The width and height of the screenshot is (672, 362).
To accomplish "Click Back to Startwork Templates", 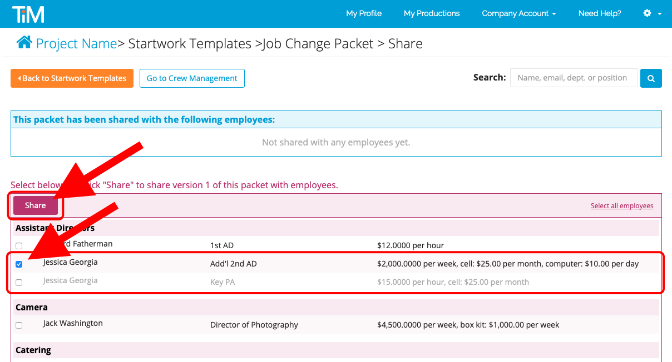I will 71,78.
